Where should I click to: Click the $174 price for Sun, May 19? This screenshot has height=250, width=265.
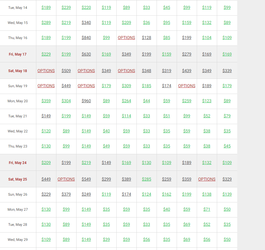(167, 86)
